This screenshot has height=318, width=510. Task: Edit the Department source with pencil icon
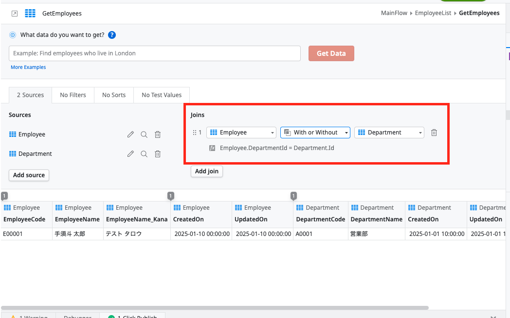(x=130, y=154)
